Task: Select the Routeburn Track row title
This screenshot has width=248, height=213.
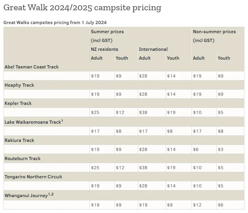Action: pos(23,159)
